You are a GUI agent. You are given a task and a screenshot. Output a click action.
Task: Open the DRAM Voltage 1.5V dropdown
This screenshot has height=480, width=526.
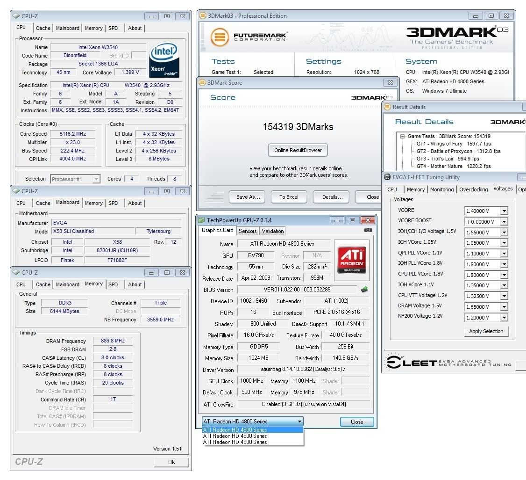pyautogui.click(x=504, y=307)
